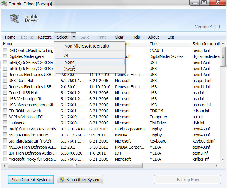
Task: Check the Digitales Mediengerät checkbox
Action: point(5,56)
